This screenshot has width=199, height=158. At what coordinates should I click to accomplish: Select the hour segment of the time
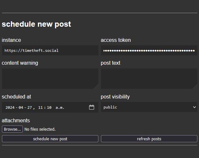(40, 107)
